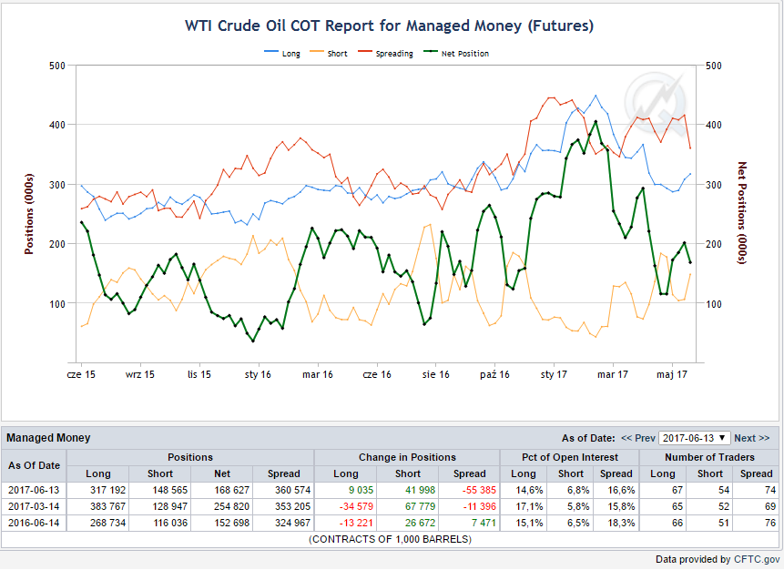Click the x-axis label maj 17
This screenshot has height=570, width=784.
pyautogui.click(x=671, y=374)
